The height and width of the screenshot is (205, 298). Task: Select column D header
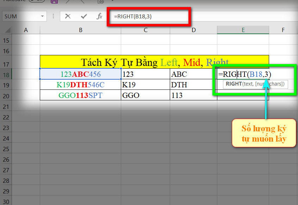[194, 30]
